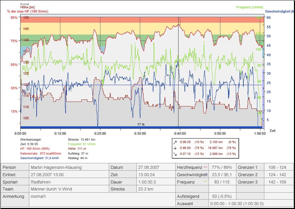Viewport: 295px width, 209px height.
Task: Select the Sportart value Radfahren
Action: (41, 182)
